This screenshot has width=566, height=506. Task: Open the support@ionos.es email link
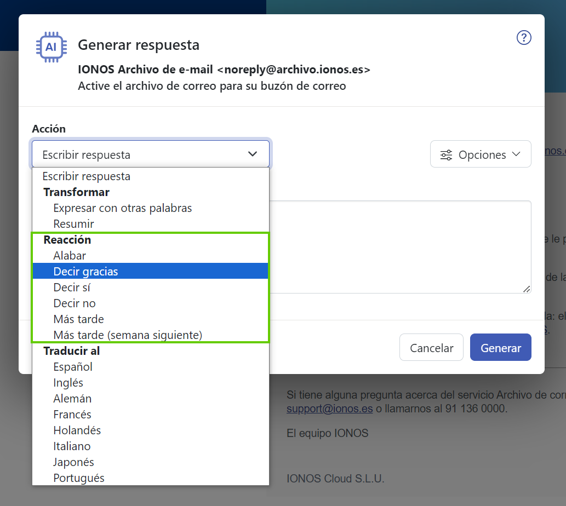pos(329,409)
